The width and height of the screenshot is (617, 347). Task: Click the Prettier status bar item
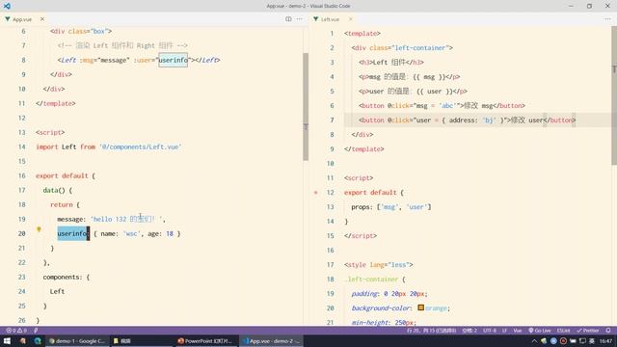(587, 331)
